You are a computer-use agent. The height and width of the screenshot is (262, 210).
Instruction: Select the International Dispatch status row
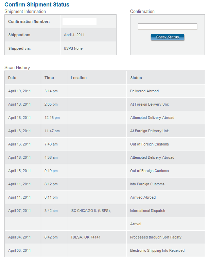pos(147,211)
